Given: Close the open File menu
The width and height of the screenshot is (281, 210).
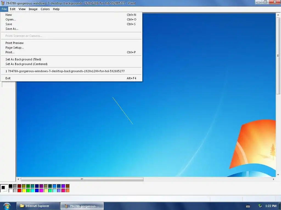Looking at the screenshot, I should tap(4, 9).
